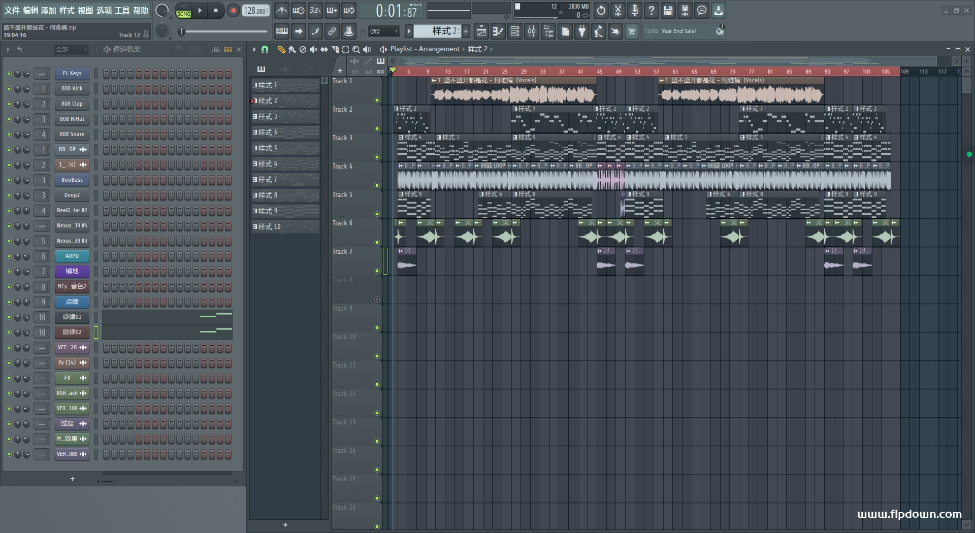Toggle mute LED for FL Keys channel
975x533 pixels.
(9, 74)
